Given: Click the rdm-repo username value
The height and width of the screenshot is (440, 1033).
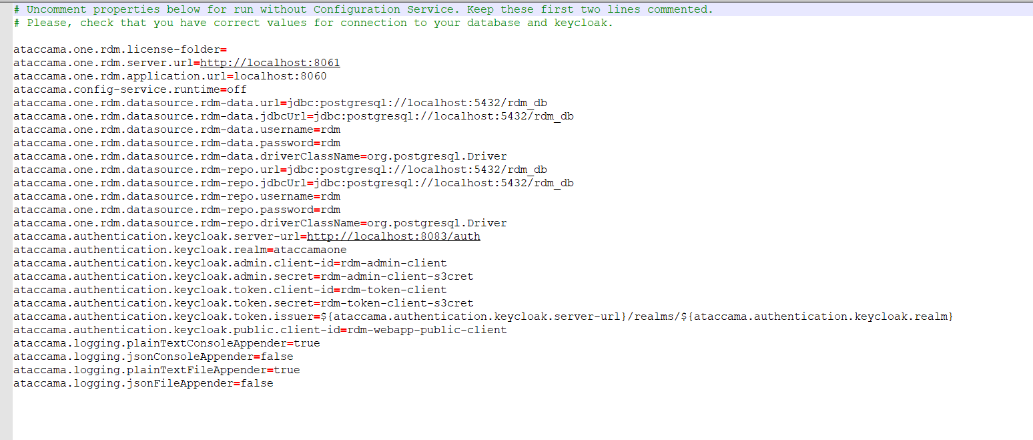Looking at the screenshot, I should coord(330,196).
